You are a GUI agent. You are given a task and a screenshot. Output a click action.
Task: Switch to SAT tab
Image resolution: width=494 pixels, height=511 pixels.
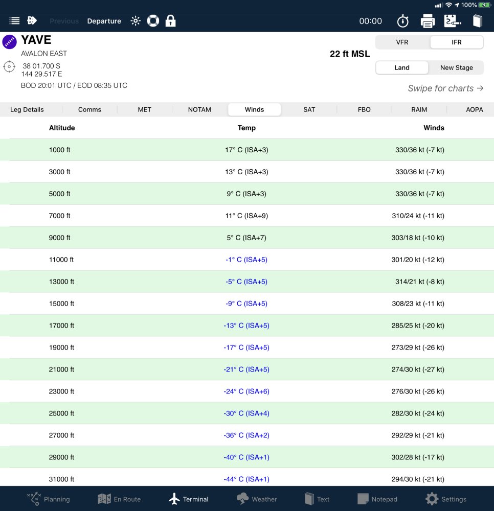pyautogui.click(x=309, y=109)
